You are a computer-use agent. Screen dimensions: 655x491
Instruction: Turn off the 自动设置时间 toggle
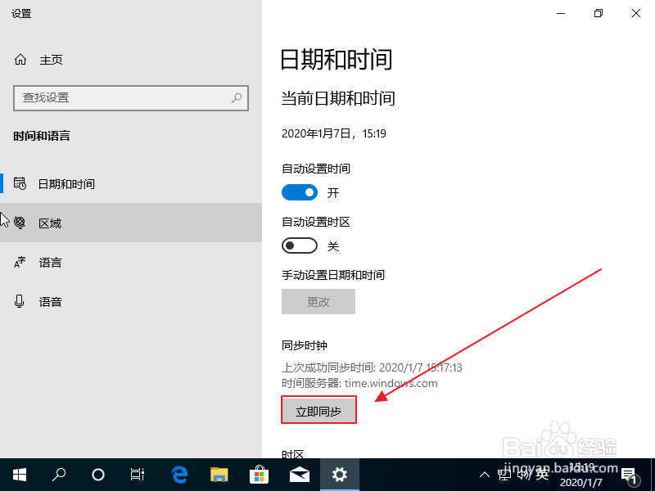(299, 192)
